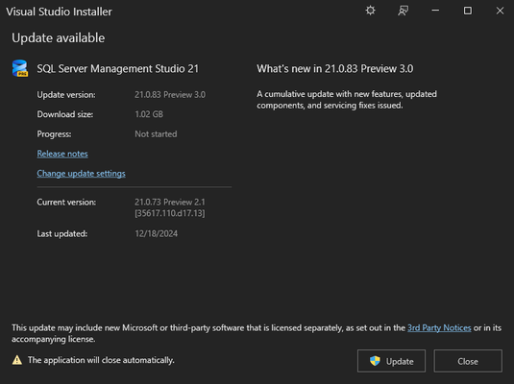Click the SQL Server Management Studio product icon

tap(20, 68)
